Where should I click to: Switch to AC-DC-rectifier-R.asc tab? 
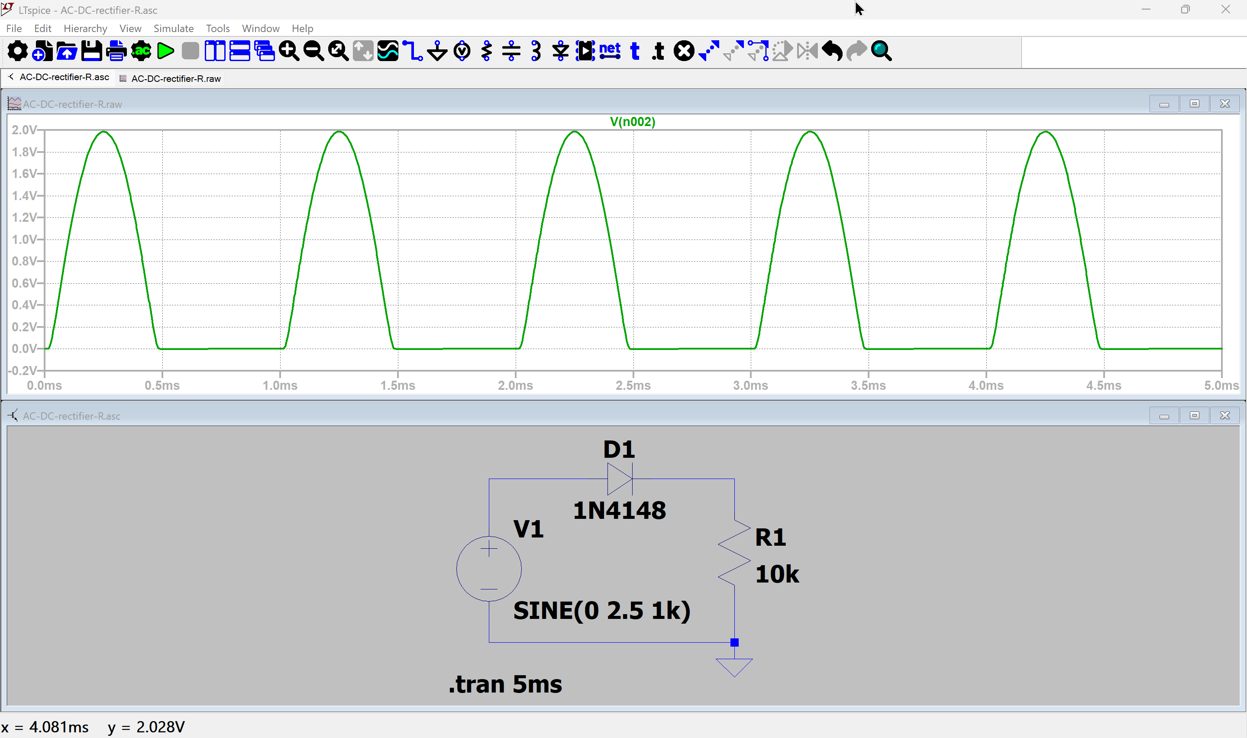(64, 77)
